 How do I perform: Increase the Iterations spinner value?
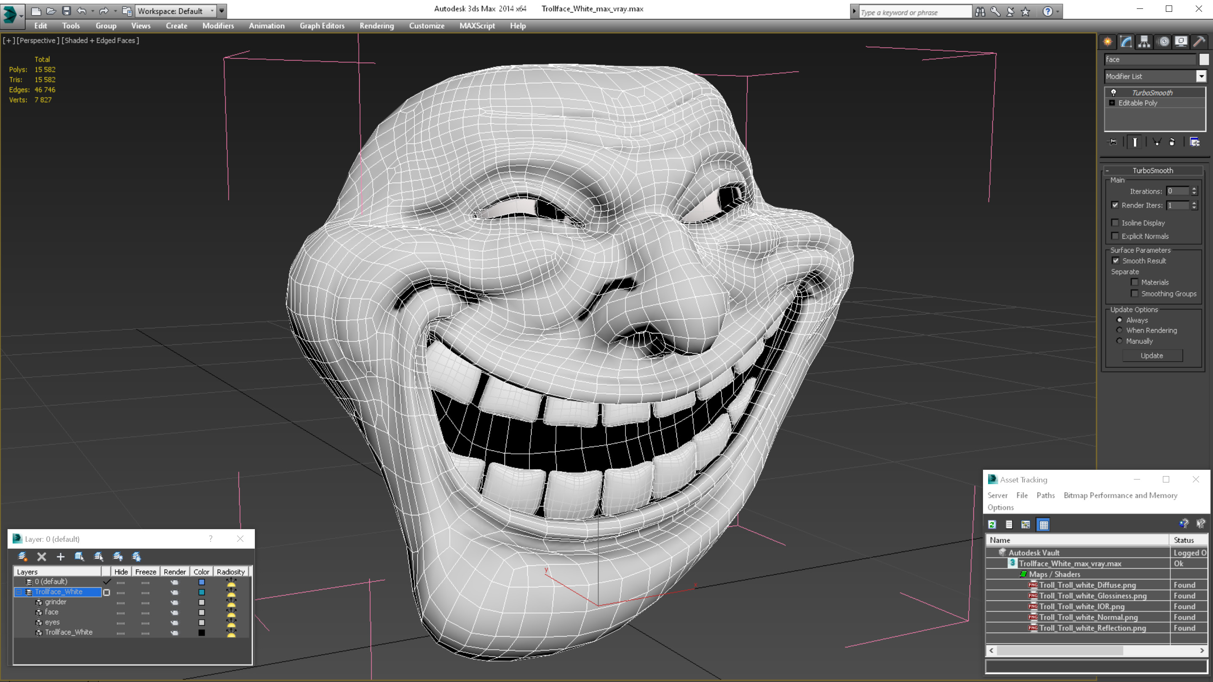[1194, 188]
